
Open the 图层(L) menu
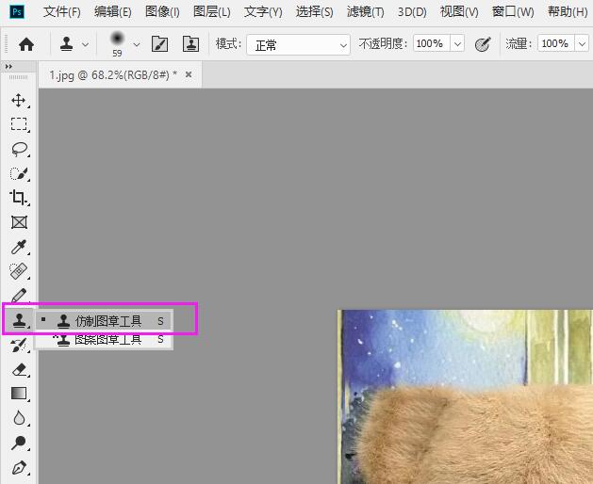pos(212,12)
